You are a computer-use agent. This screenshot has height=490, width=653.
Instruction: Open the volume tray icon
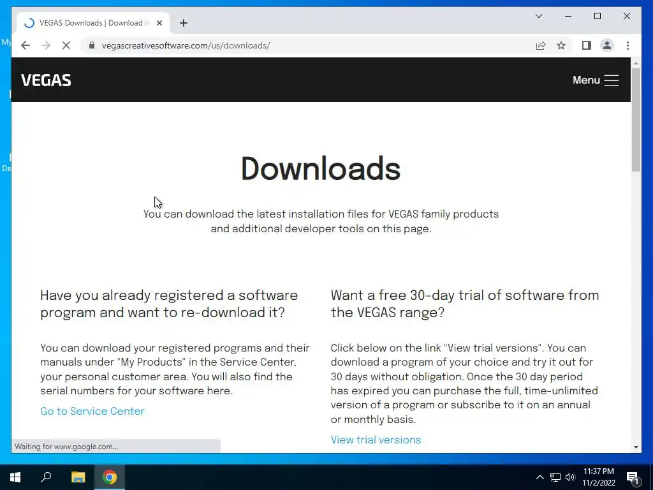click(x=569, y=477)
